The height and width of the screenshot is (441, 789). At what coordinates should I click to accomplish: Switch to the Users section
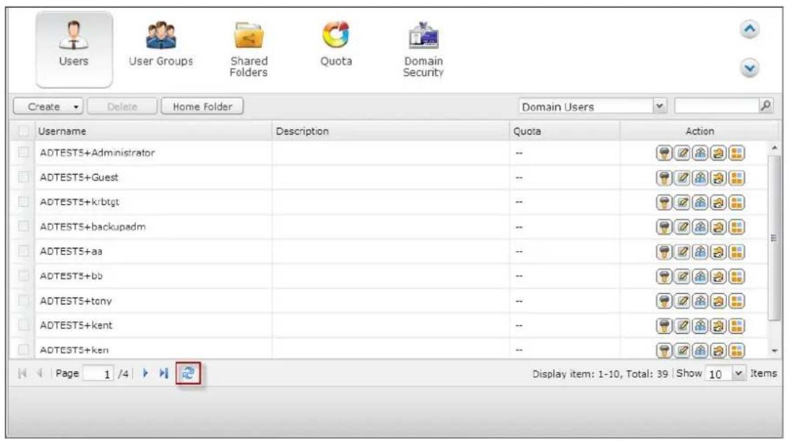[74, 50]
